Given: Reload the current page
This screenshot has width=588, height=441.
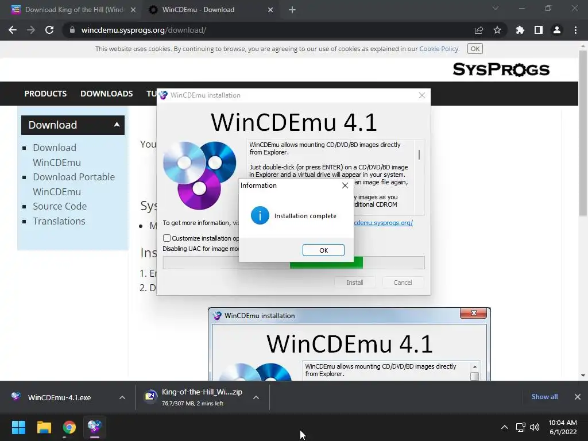Looking at the screenshot, I should pos(49,30).
